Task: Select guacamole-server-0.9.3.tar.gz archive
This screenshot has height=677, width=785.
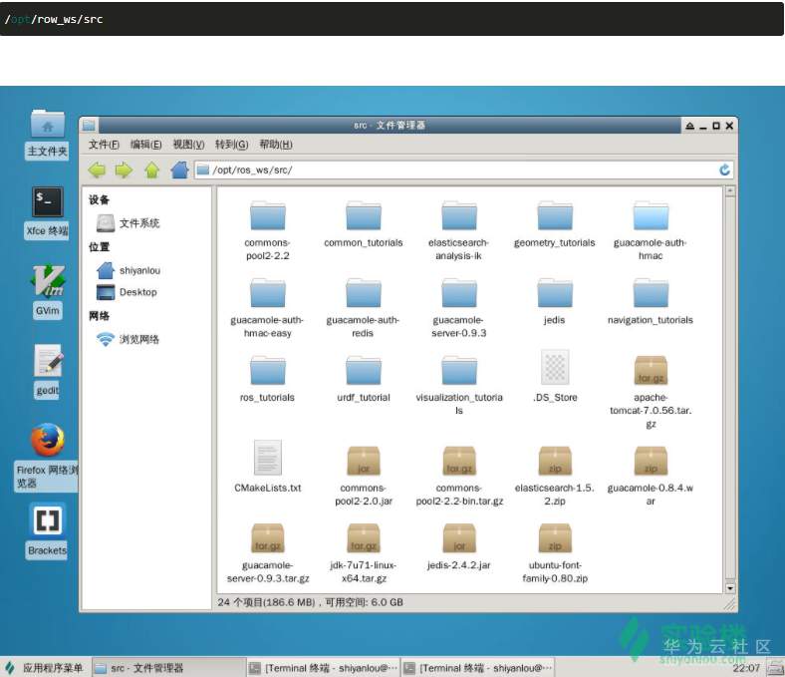Action: (268, 553)
